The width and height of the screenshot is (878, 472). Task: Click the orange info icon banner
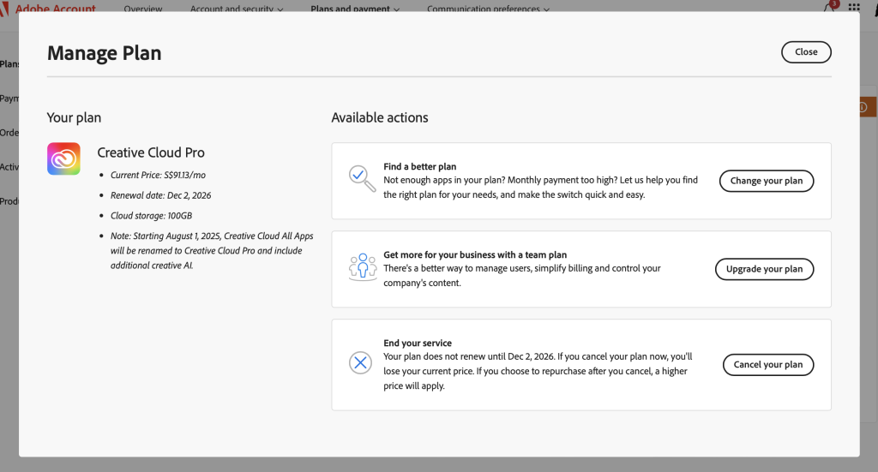click(x=863, y=107)
